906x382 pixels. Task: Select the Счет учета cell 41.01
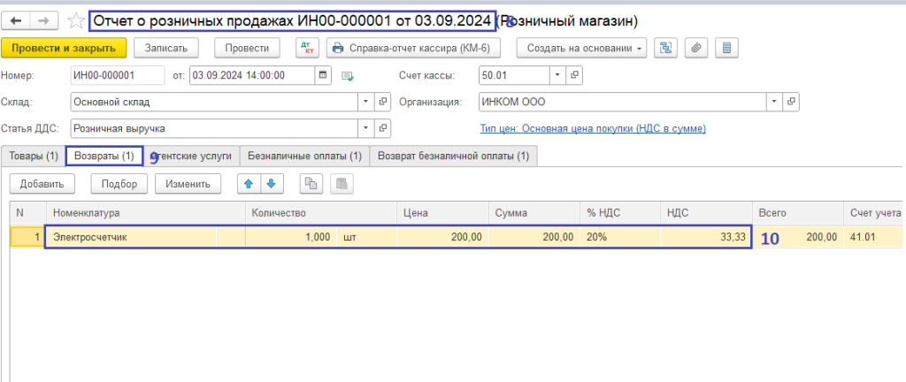pyautogui.click(x=874, y=237)
